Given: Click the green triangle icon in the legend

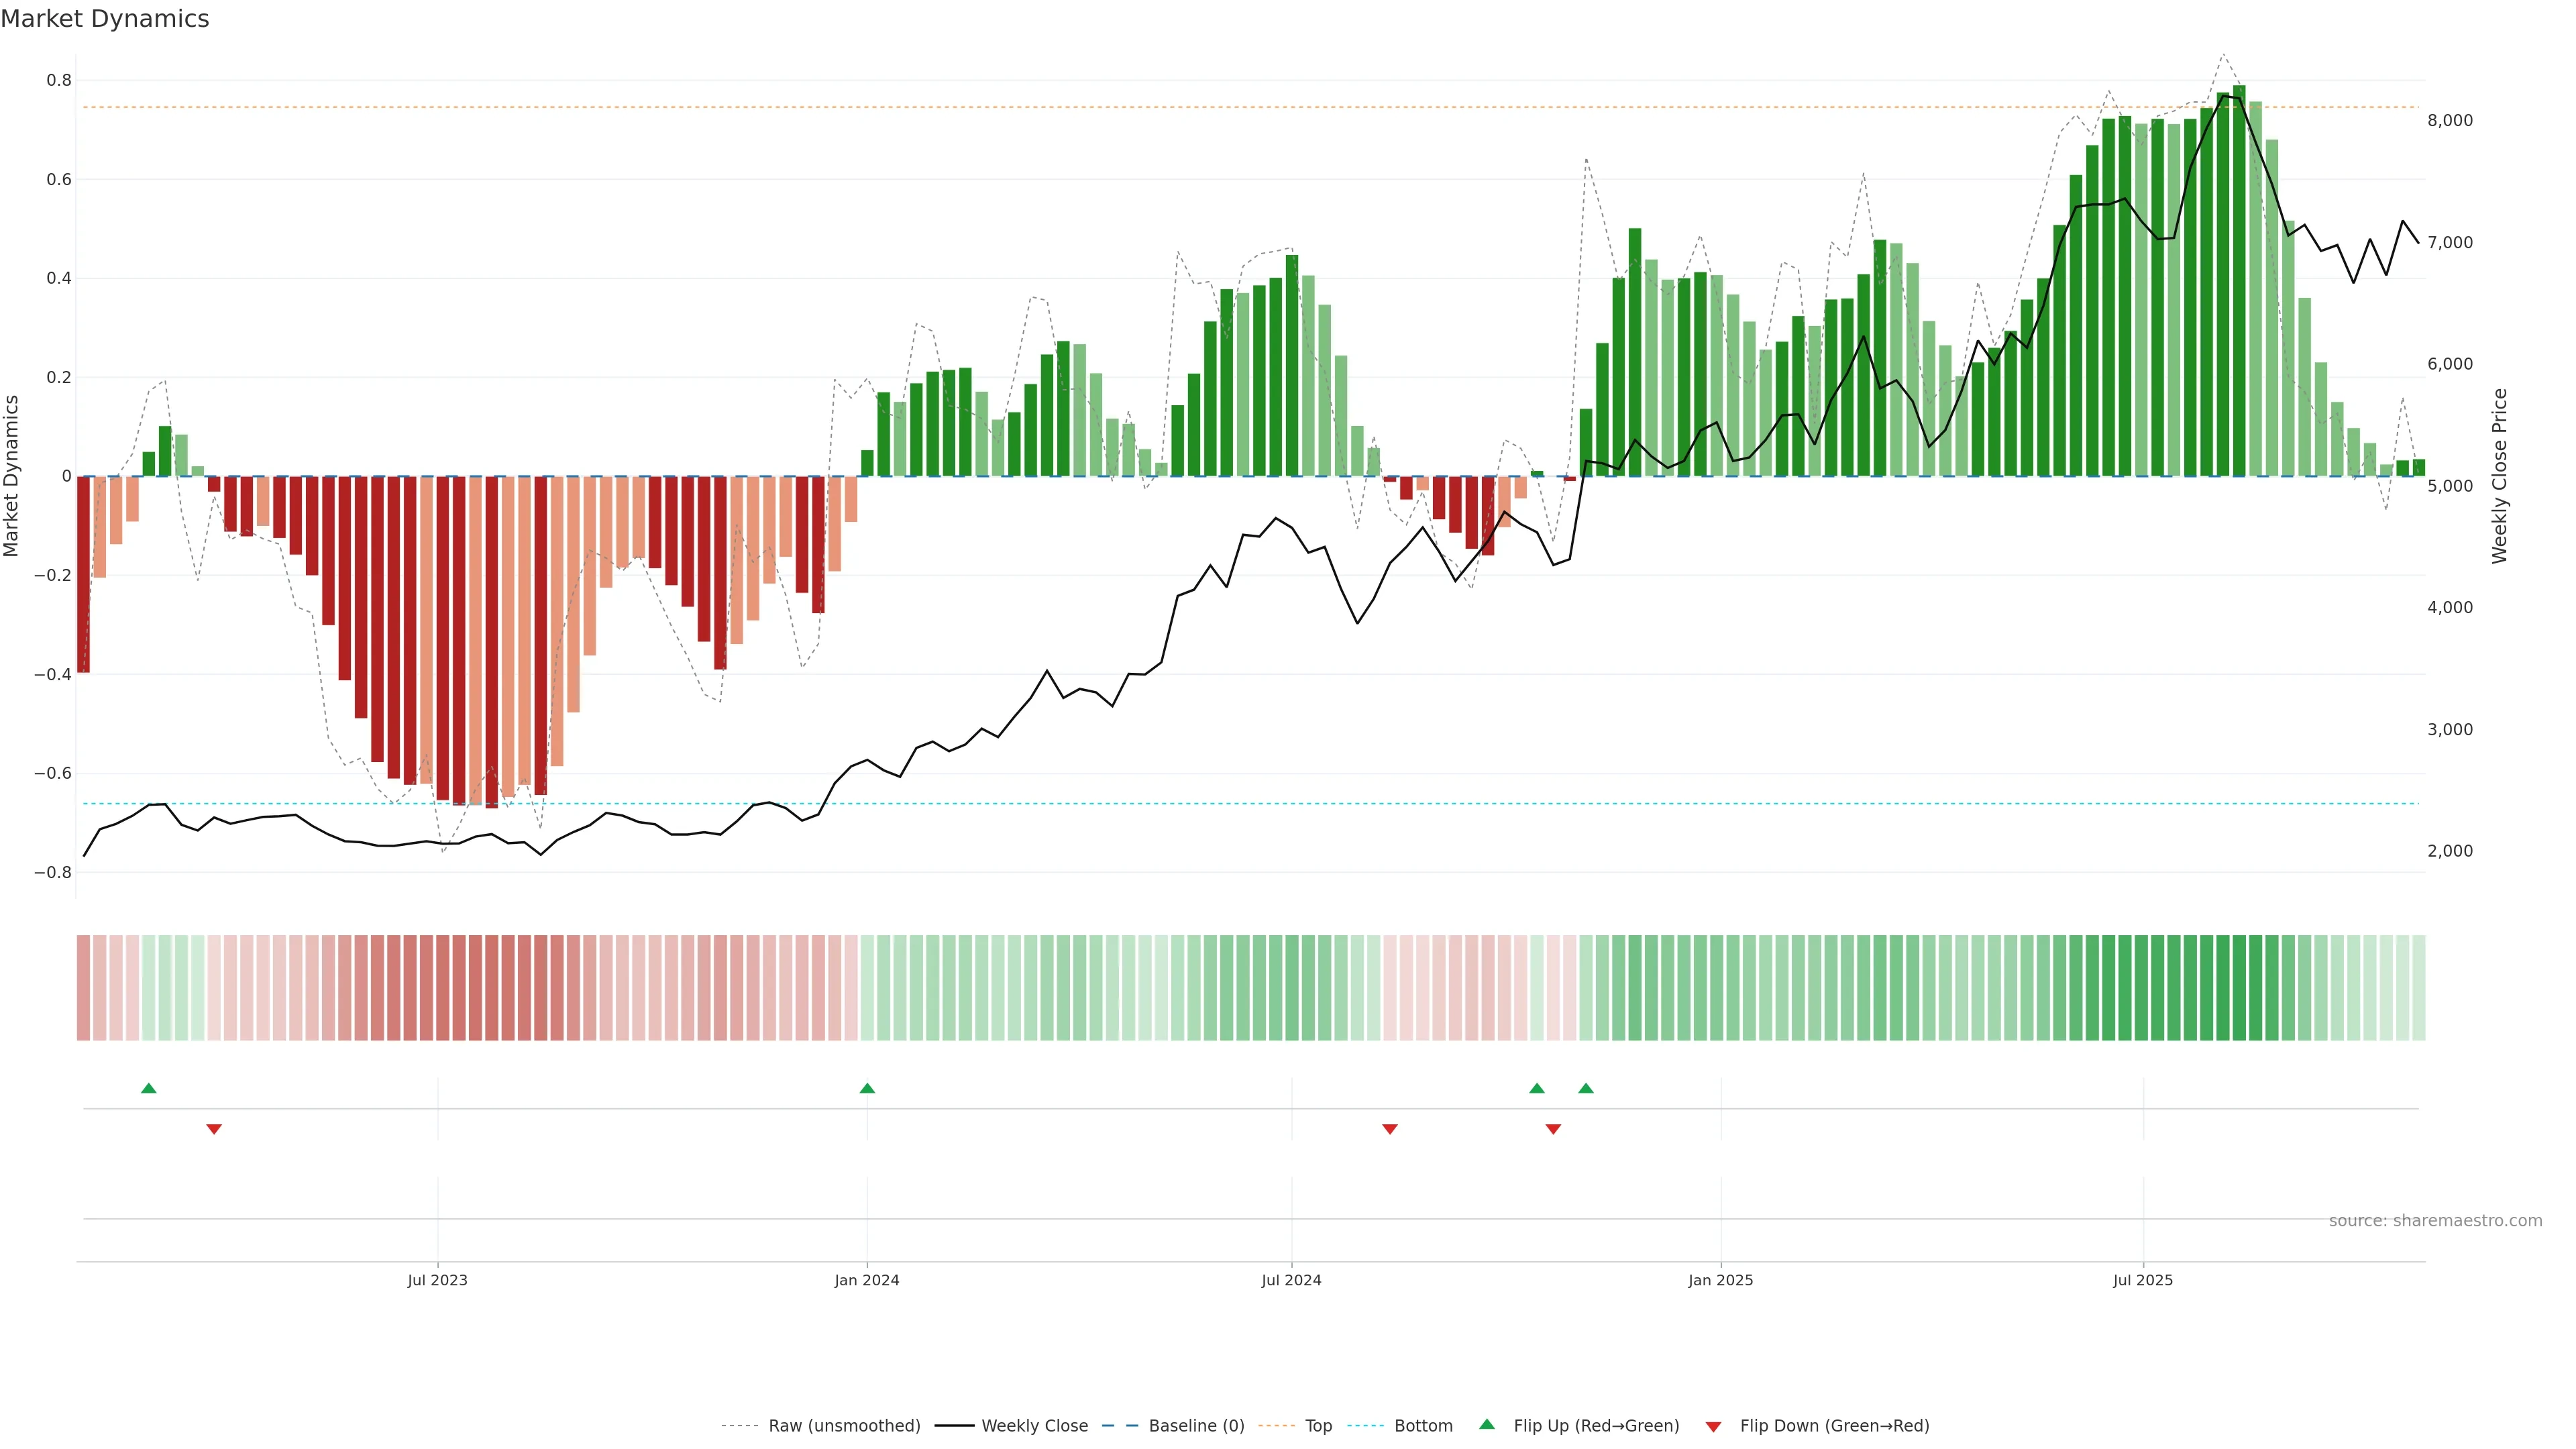Looking at the screenshot, I should [1487, 1424].
